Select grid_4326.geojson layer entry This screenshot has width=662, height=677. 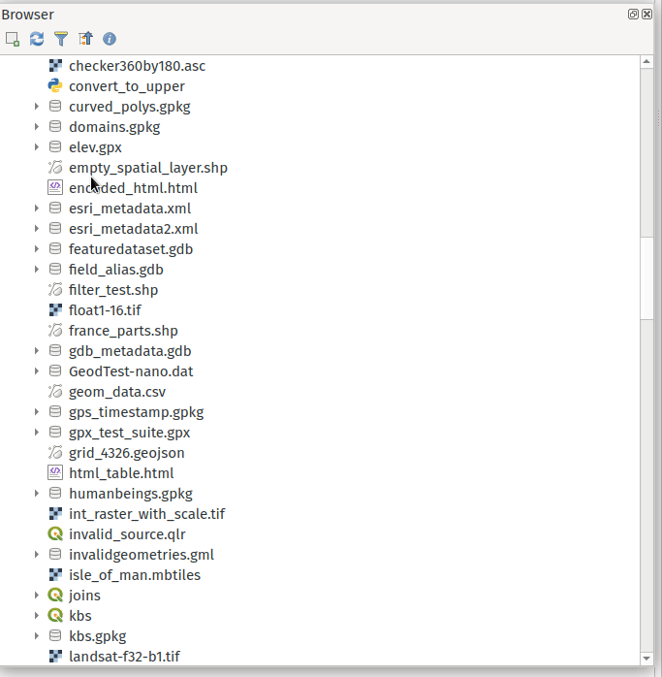click(126, 453)
